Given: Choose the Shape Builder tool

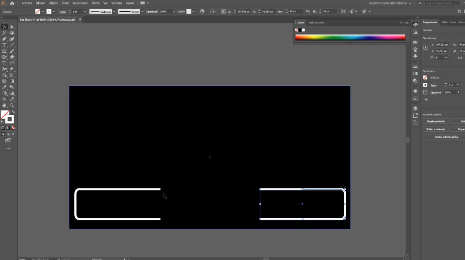Looking at the screenshot, I should pos(4,75).
